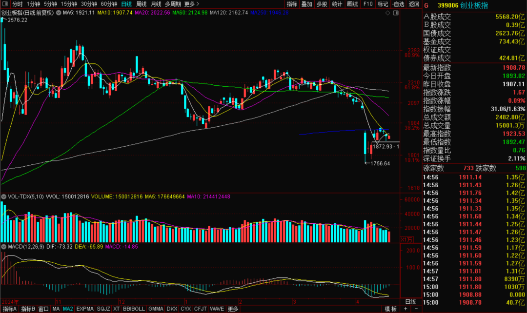Screen dimensions: 527x313
Task: Apply the EXPMA indicator tab
Action: (85, 309)
